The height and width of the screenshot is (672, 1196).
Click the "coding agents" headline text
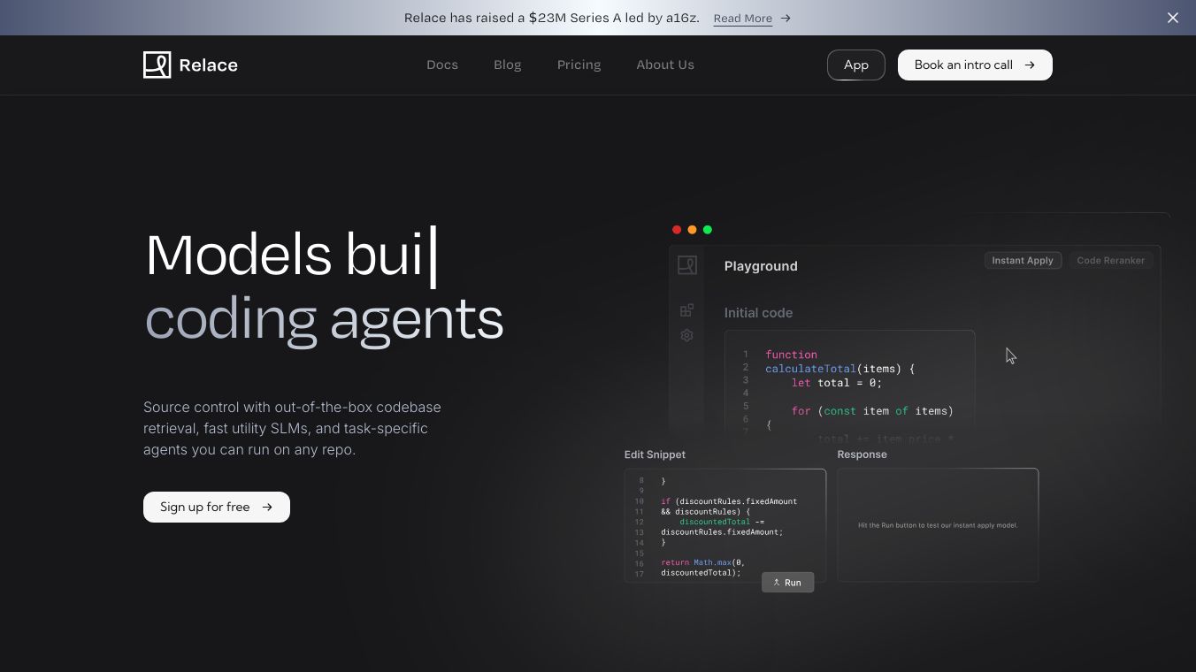tap(324, 319)
